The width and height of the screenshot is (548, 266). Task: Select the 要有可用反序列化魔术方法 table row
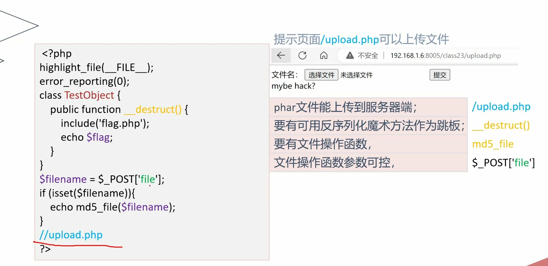(x=368, y=126)
